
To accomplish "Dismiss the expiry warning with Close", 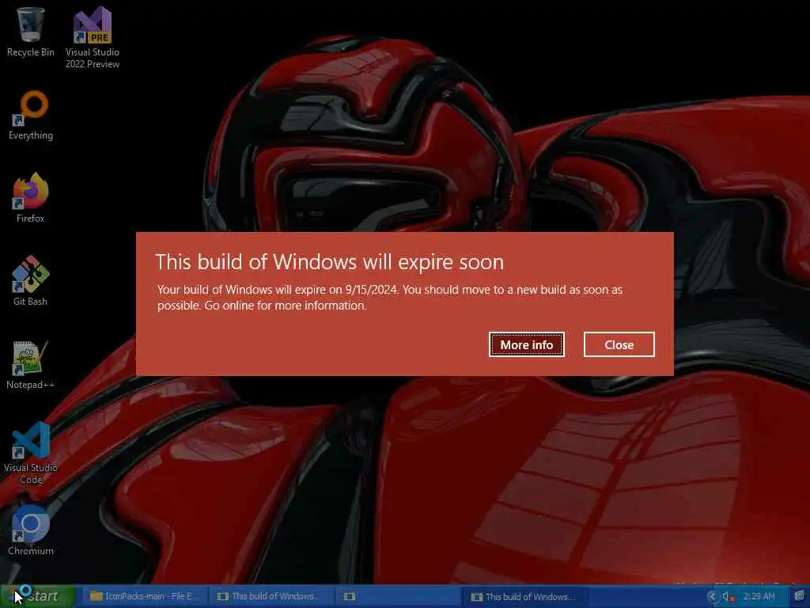I will [619, 344].
